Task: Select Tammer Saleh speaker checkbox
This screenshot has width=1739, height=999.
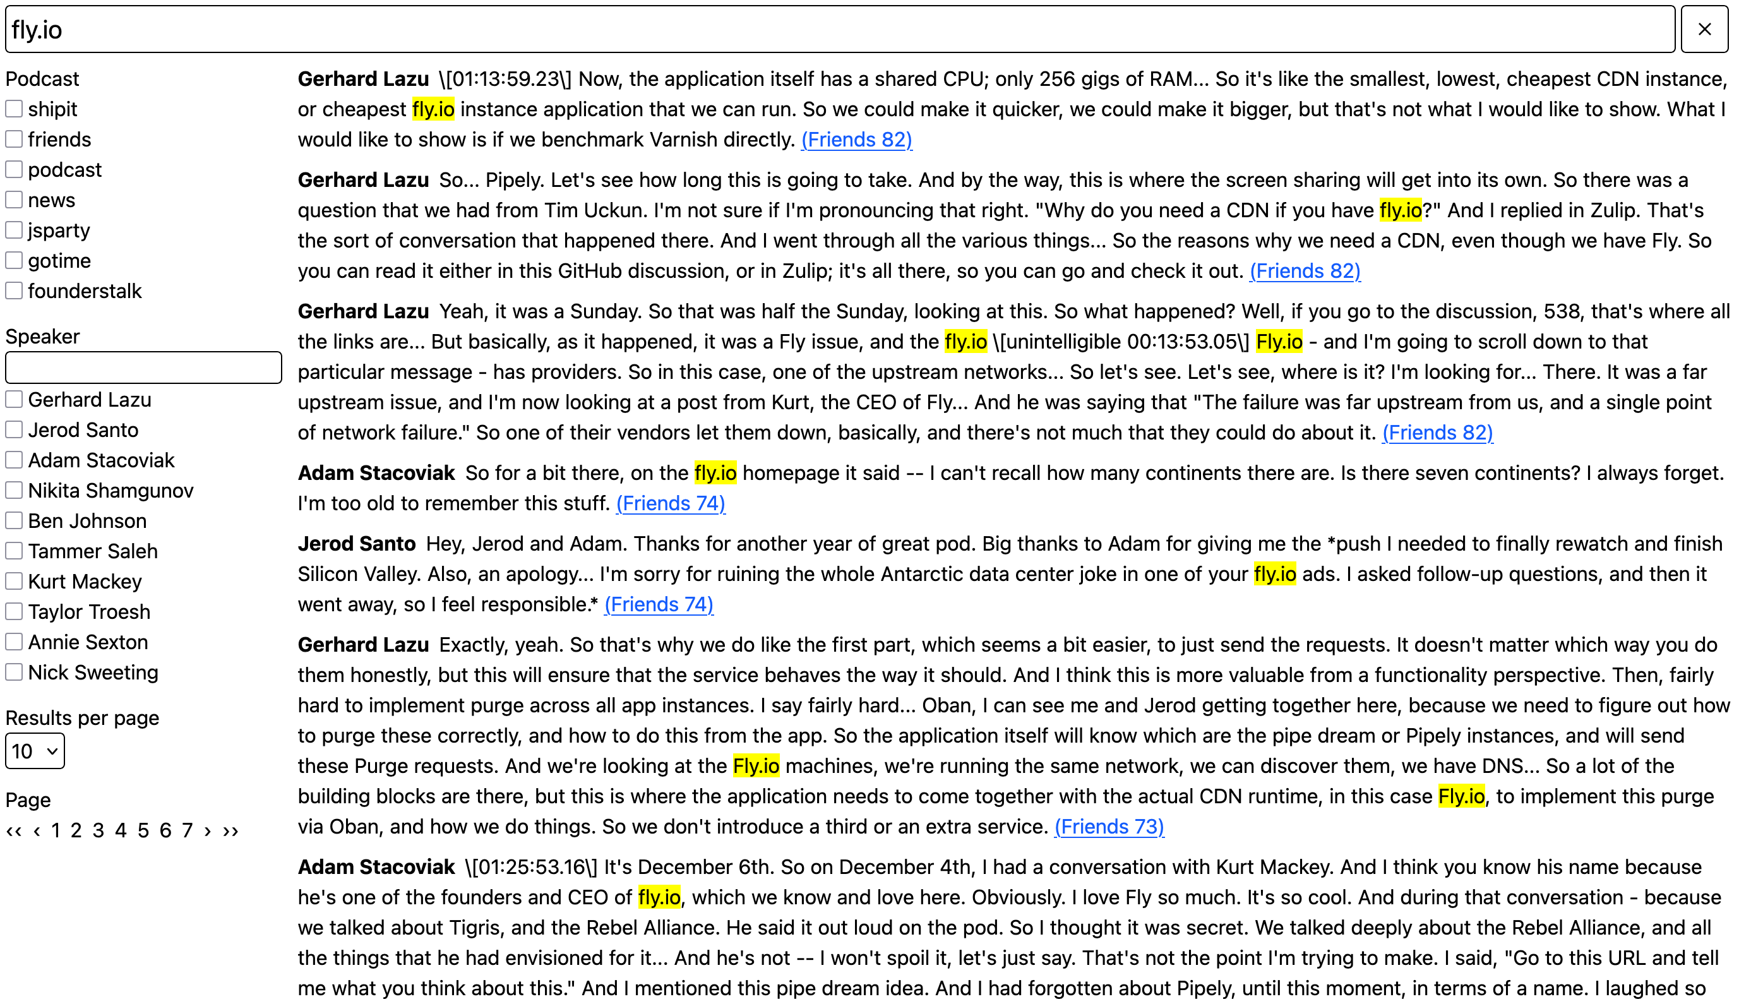Action: [x=15, y=551]
